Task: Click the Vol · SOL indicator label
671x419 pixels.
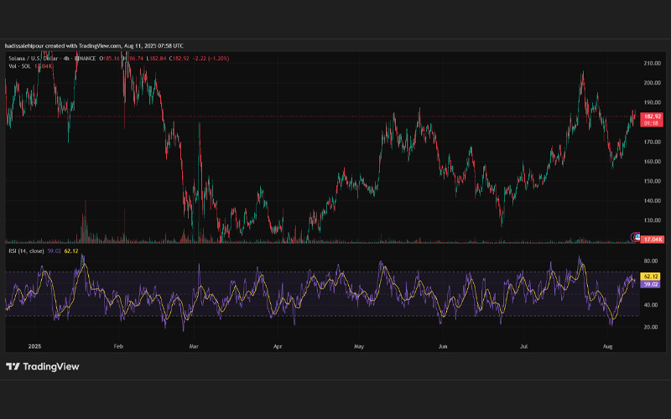Action: pos(19,66)
